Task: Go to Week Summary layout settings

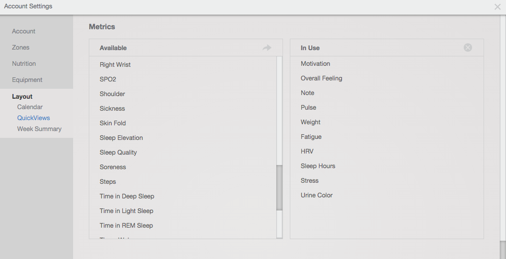Action: click(39, 128)
